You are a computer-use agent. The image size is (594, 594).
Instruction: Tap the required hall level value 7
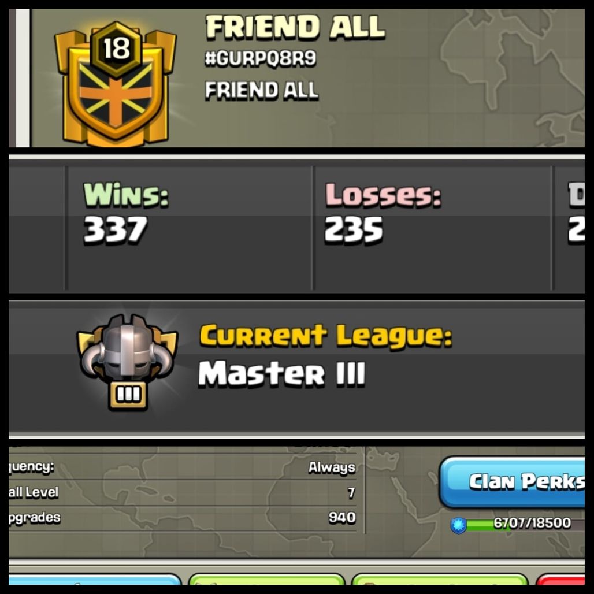point(351,492)
